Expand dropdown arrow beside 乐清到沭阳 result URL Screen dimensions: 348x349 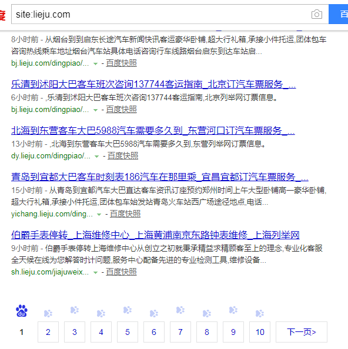[x=95, y=110]
